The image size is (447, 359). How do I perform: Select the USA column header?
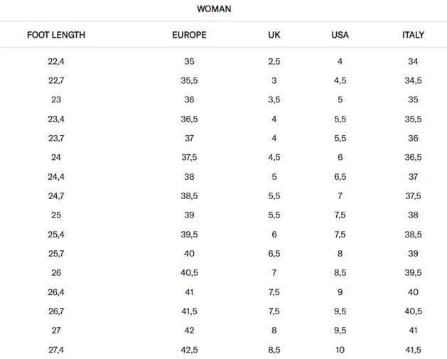click(x=340, y=34)
